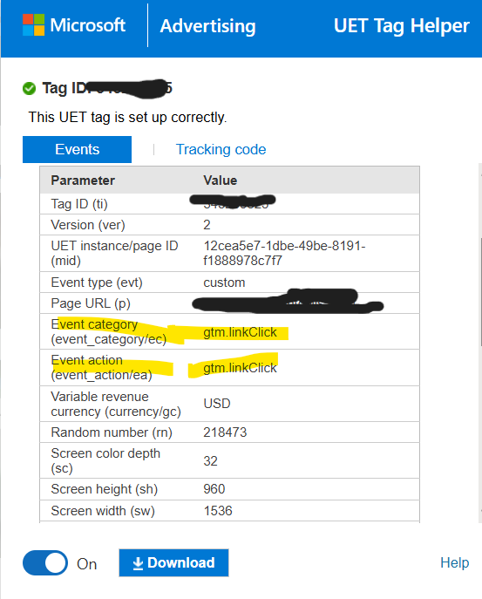The width and height of the screenshot is (482, 599).
Task: Select the Page URL (p) label
Action: (x=91, y=303)
